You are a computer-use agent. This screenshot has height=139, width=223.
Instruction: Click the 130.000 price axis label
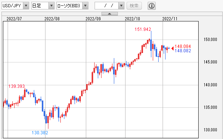[x=210, y=130]
